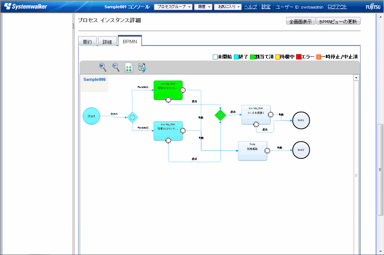Image resolution: width=384 pixels, height=255 pixels.
Task: Click the process definition export icon
Action: [x=142, y=67]
